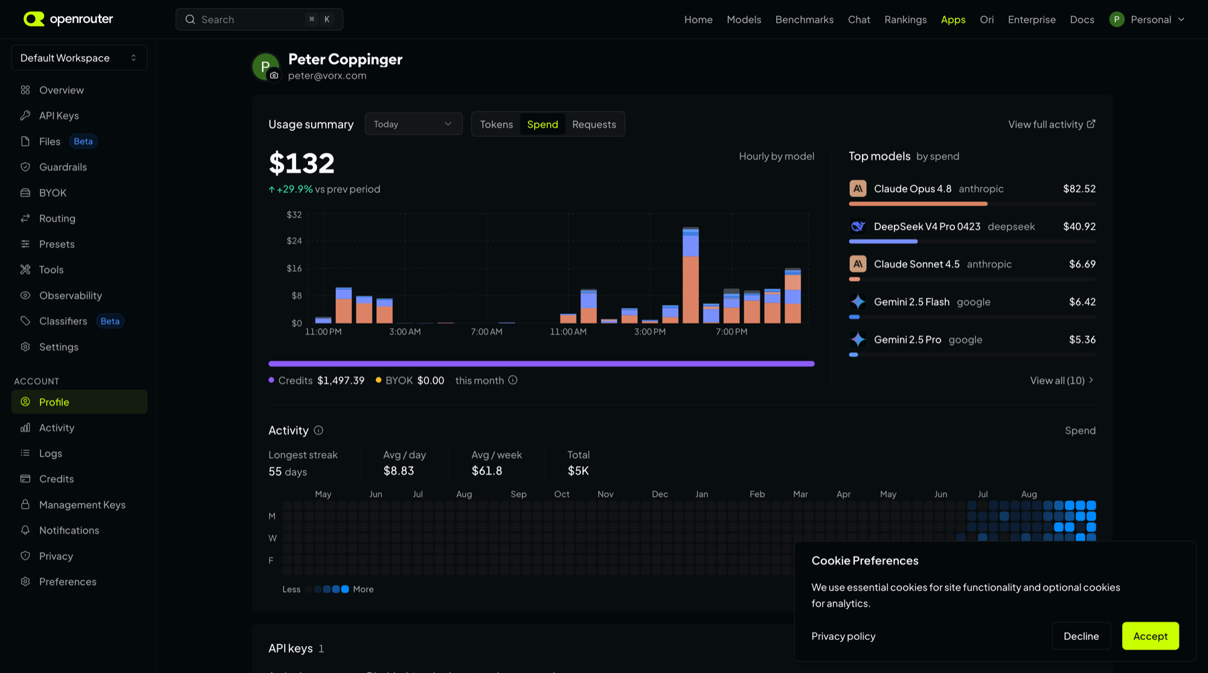The height and width of the screenshot is (673, 1208).
Task: Click the Beta badge next to Files
Action: point(83,141)
